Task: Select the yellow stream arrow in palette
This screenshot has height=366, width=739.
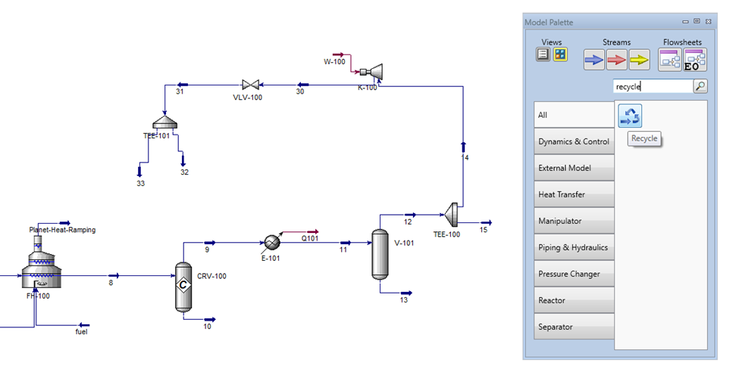Action: pos(639,60)
